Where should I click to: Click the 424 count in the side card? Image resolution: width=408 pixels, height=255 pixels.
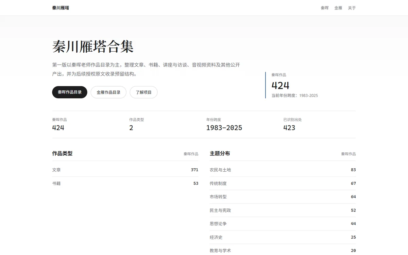[280, 85]
